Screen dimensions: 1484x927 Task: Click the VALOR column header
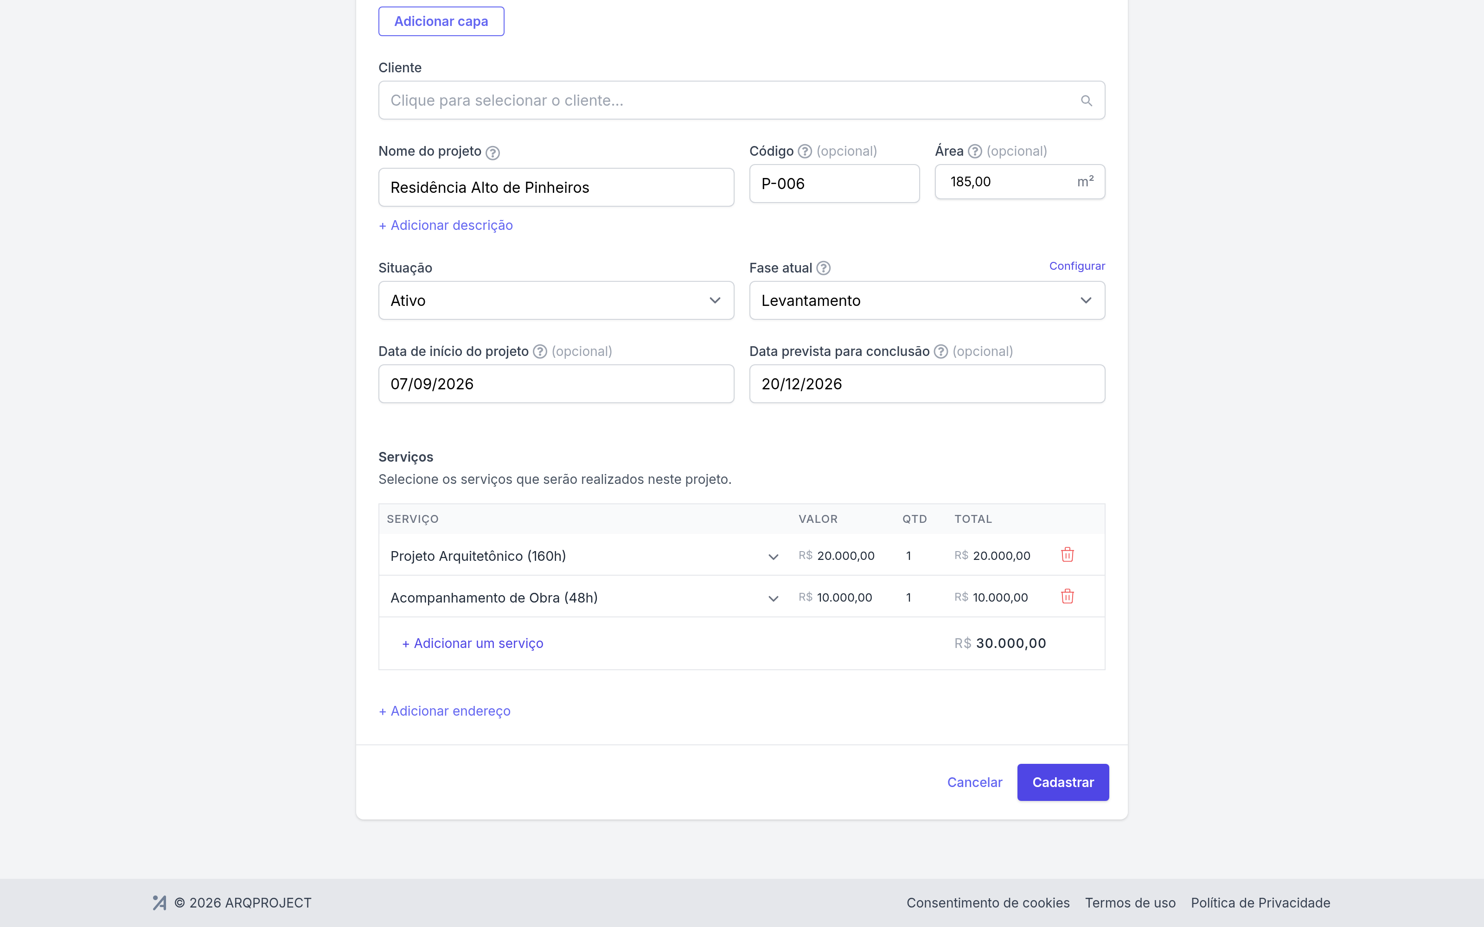[818, 519]
